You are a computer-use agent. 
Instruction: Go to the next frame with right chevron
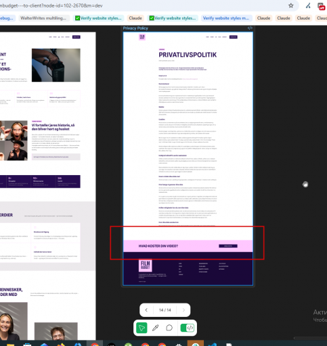(183, 310)
